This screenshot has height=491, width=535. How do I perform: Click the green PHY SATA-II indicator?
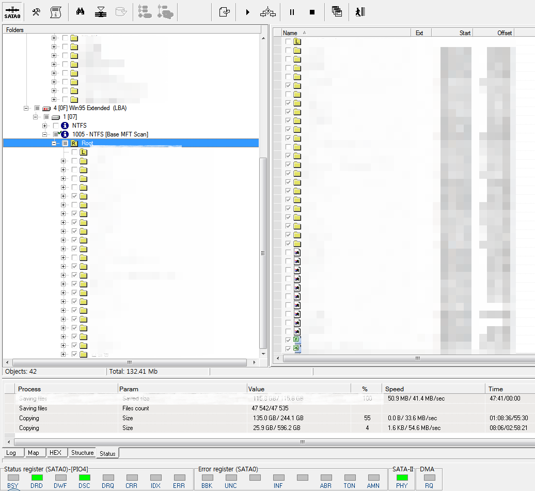402,478
